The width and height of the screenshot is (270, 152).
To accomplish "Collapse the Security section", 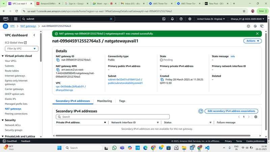I will (x=3, y=120).
